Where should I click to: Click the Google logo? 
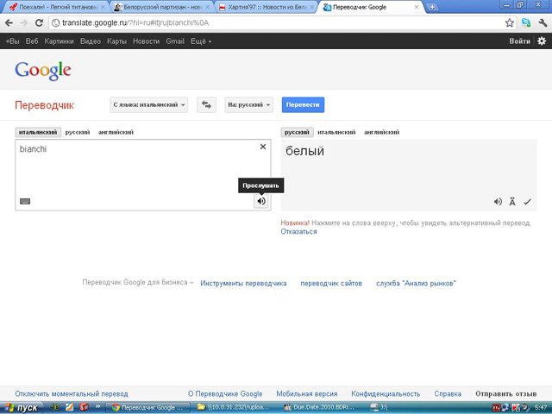43,71
